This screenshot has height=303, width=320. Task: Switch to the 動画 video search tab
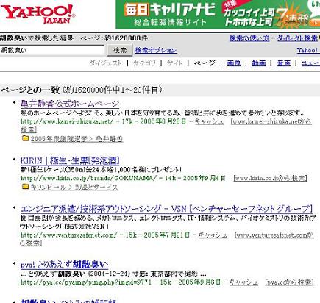click(259, 63)
